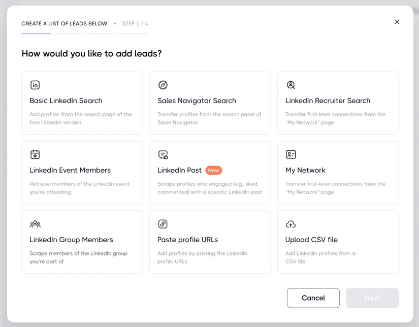This screenshot has height=327, width=419.
Task: Click the 'Add LinkedIn profiles from a CSV file' description
Action: pos(320,257)
